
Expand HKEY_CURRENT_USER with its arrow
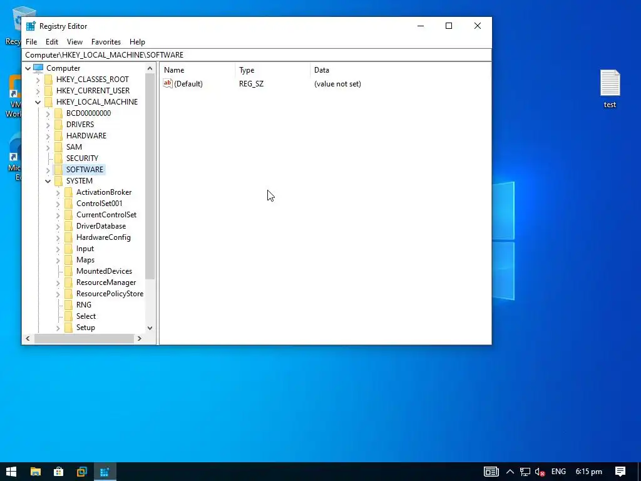point(38,91)
